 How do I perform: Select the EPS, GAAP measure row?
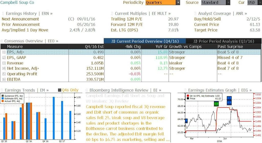point(131,58)
